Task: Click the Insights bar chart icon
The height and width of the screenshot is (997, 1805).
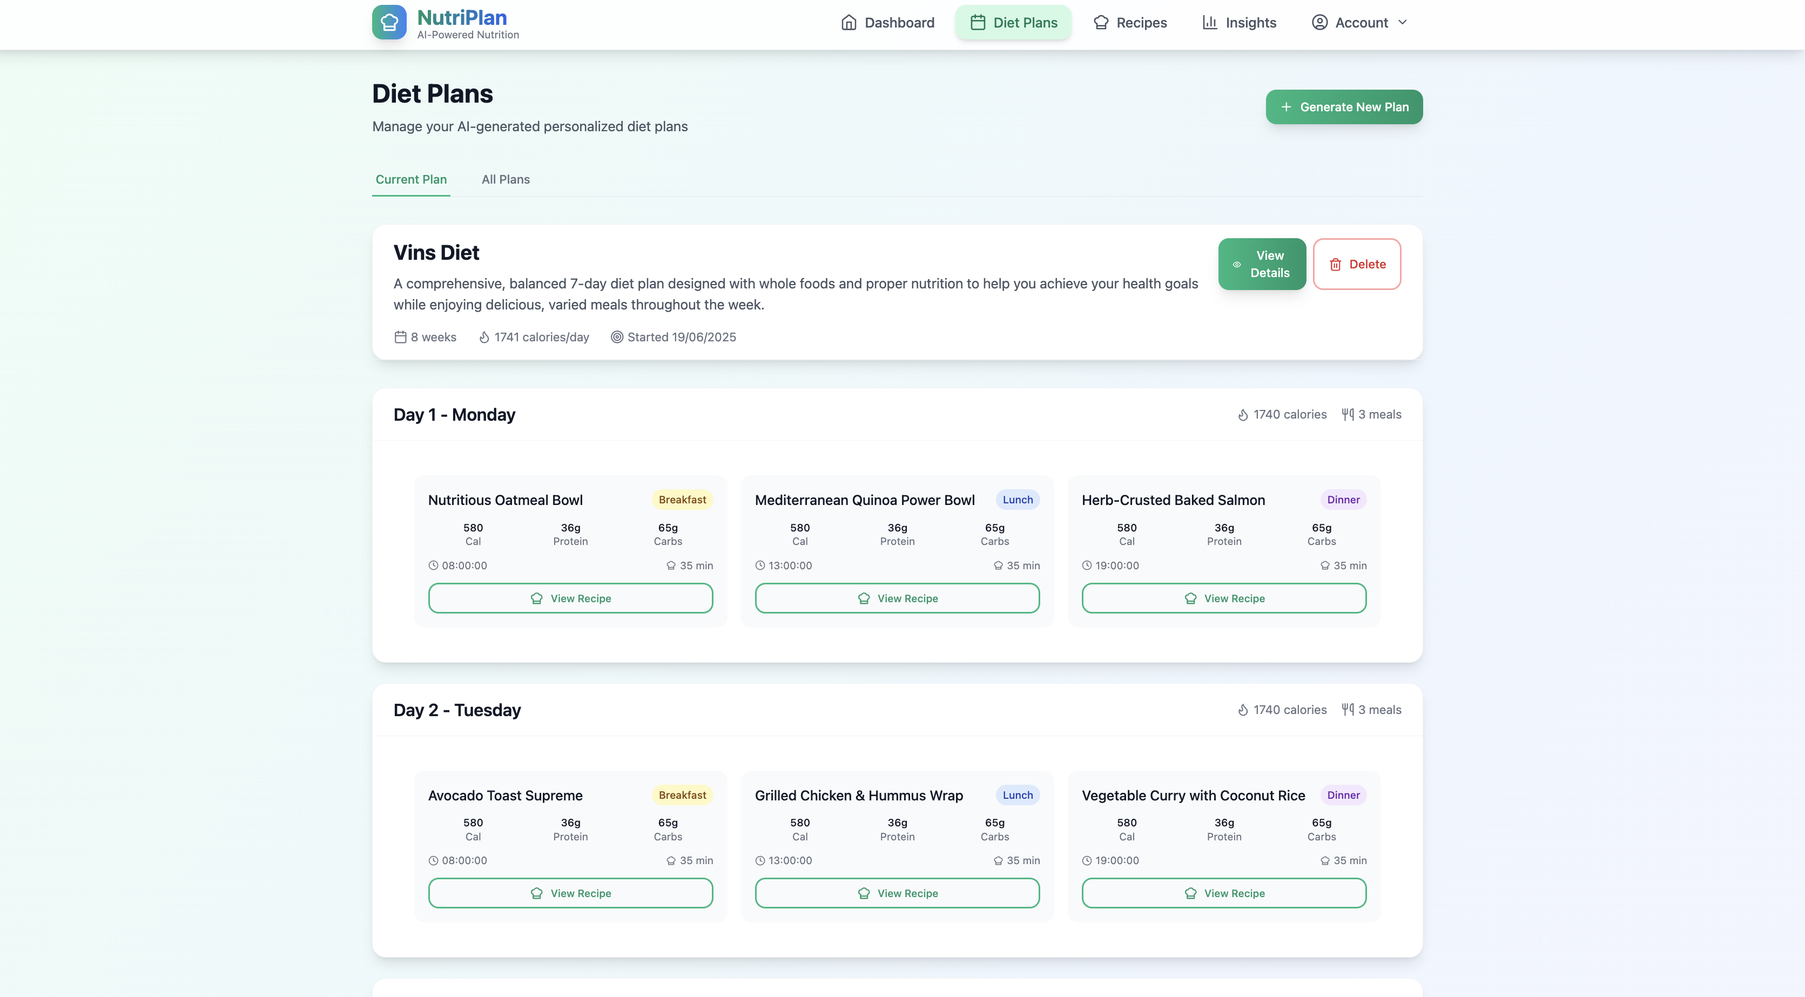Action: coord(1209,23)
